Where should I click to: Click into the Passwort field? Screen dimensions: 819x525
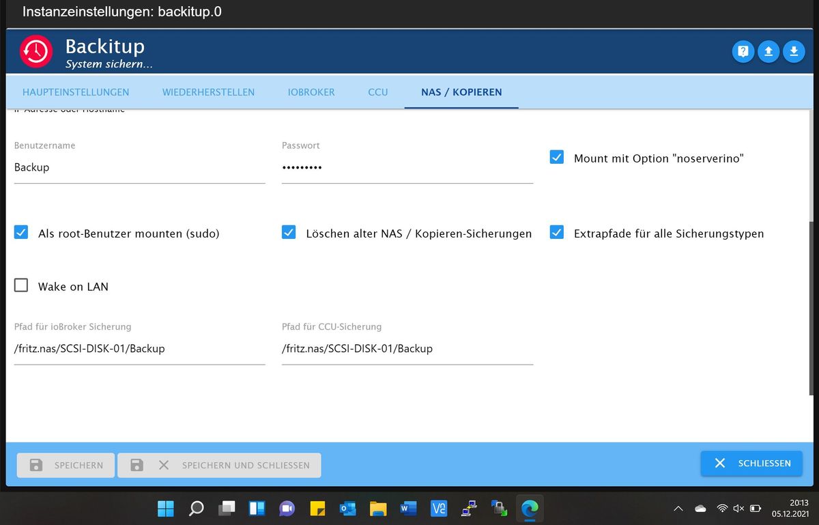click(407, 167)
